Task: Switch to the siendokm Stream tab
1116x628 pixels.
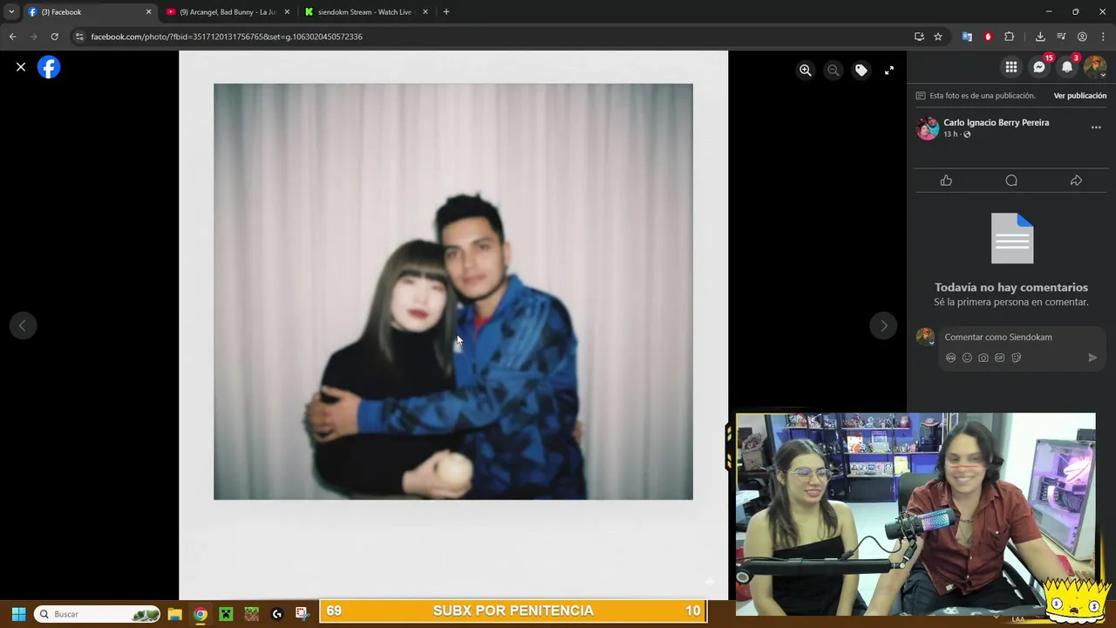Action: [x=364, y=12]
